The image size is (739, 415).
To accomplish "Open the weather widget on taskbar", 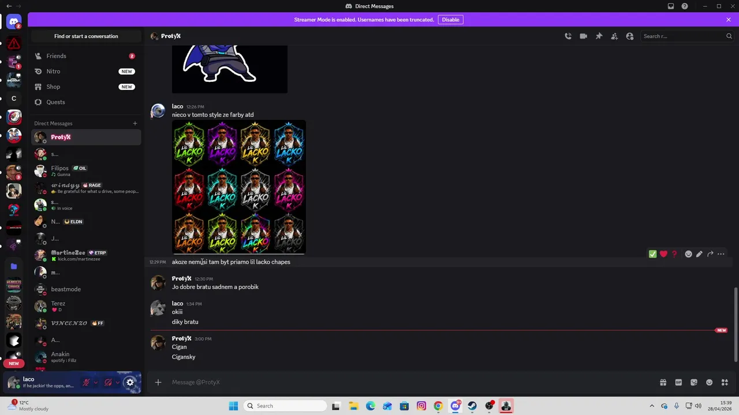I will click(29, 406).
